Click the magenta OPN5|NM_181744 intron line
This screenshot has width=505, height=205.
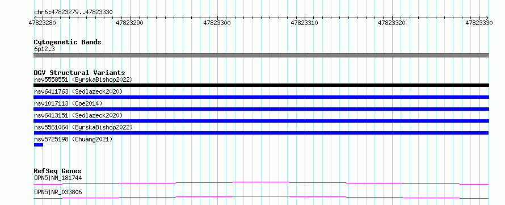[x=261, y=183]
